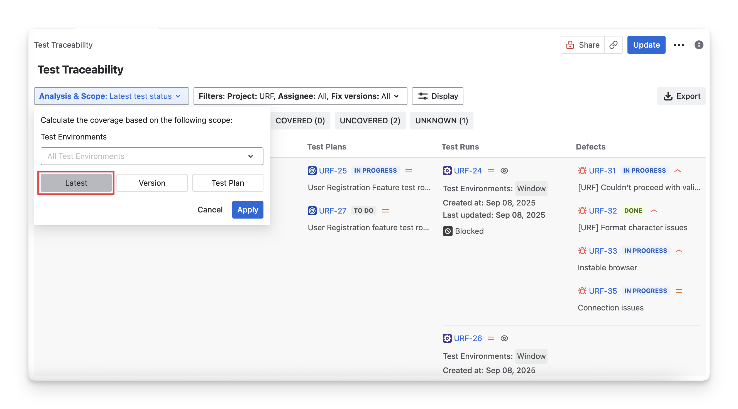Select the Test Plan scope option

pos(228,183)
